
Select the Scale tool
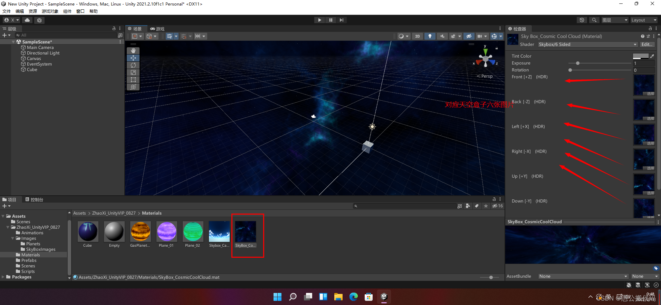point(133,72)
